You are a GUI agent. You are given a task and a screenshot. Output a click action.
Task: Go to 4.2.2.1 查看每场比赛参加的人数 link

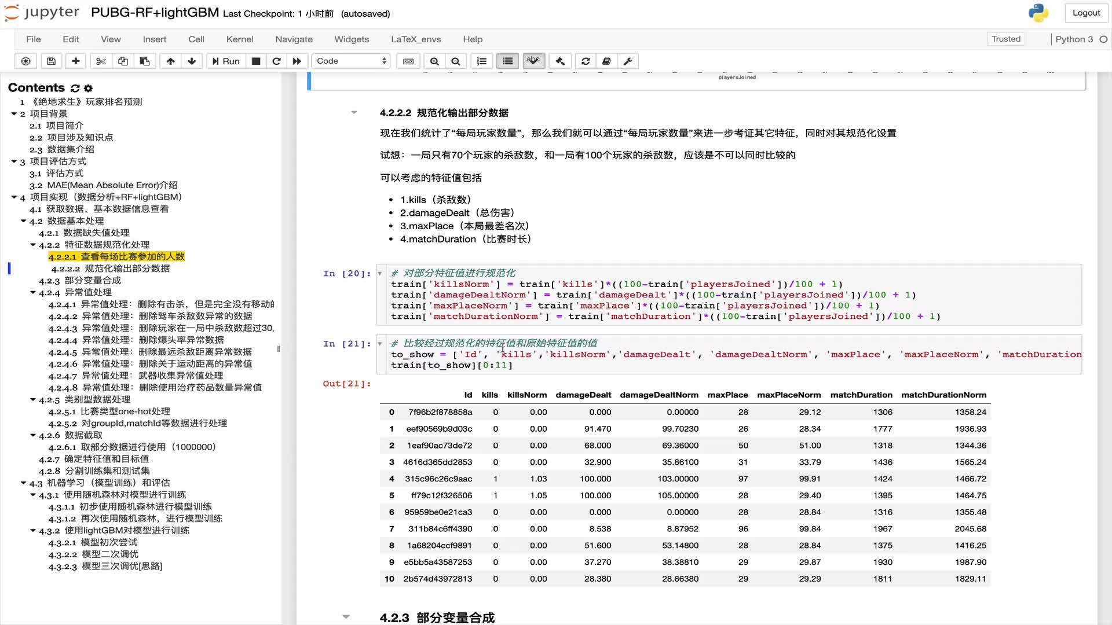coord(116,257)
